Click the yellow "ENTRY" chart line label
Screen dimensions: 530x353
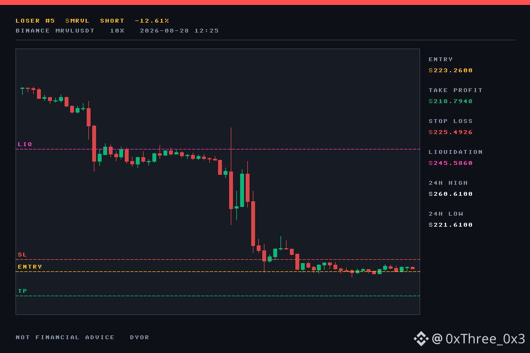pos(30,267)
